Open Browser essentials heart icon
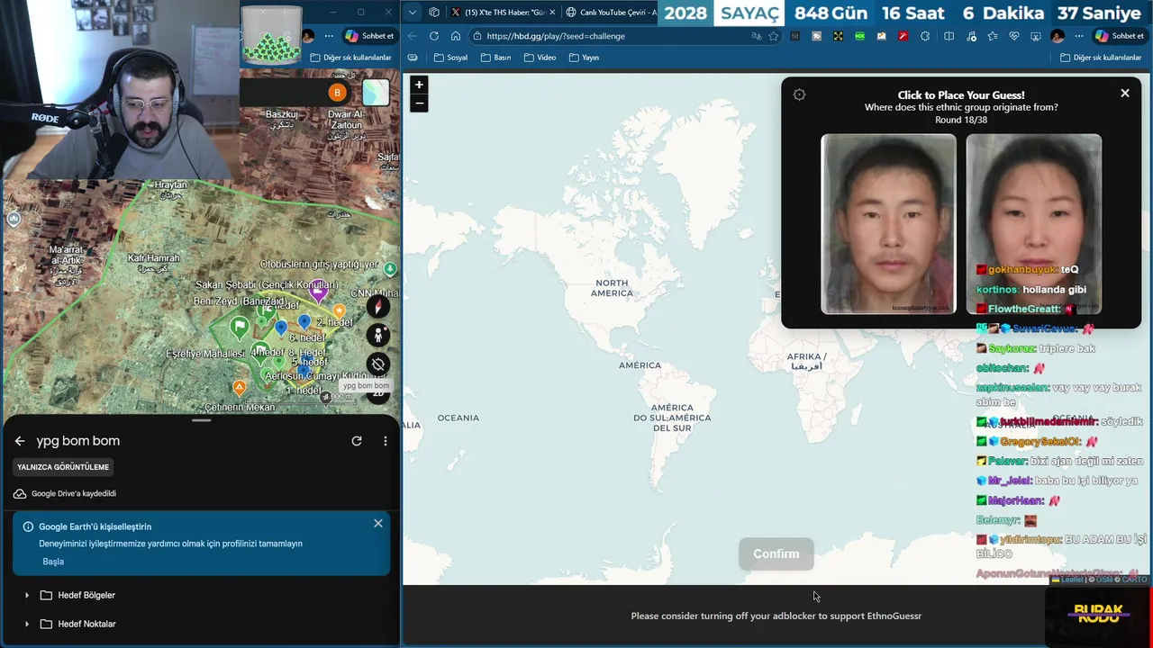Screen dimensions: 1153x648 click(x=1013, y=36)
